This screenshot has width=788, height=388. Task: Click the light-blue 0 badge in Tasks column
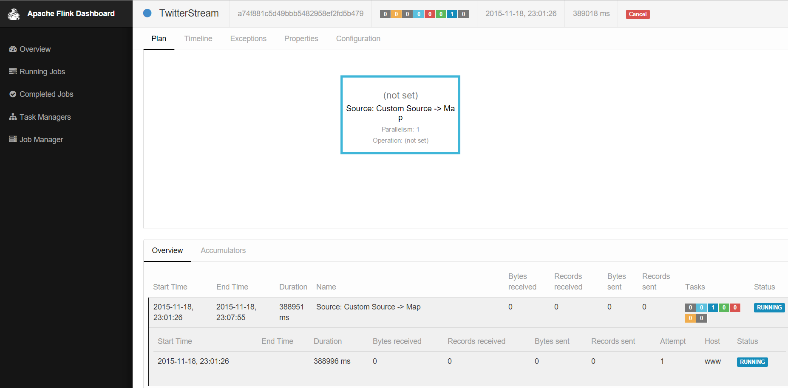coord(702,308)
